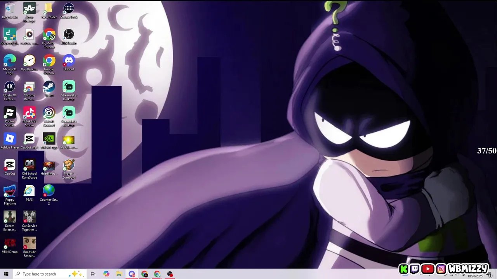Screen dimensions: 497x279
Task: Select the Counter-Strike 2 desktop icon
Action: (x=49, y=195)
